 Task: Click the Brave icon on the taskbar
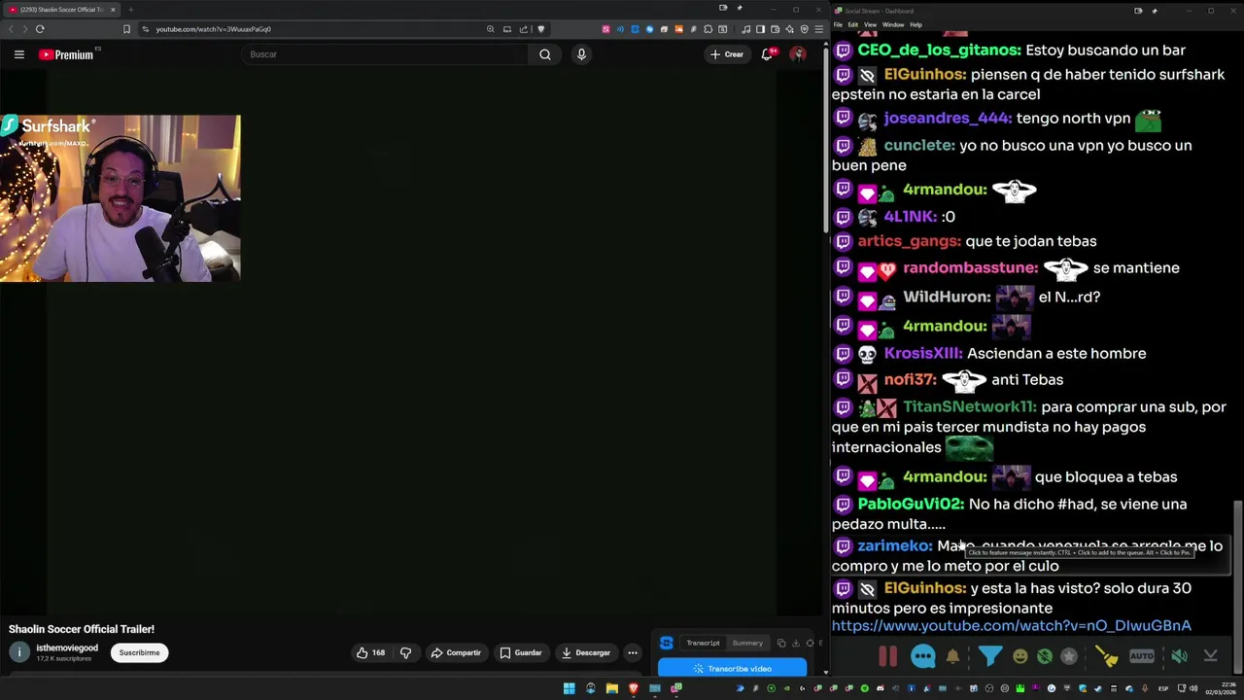pyautogui.click(x=633, y=688)
